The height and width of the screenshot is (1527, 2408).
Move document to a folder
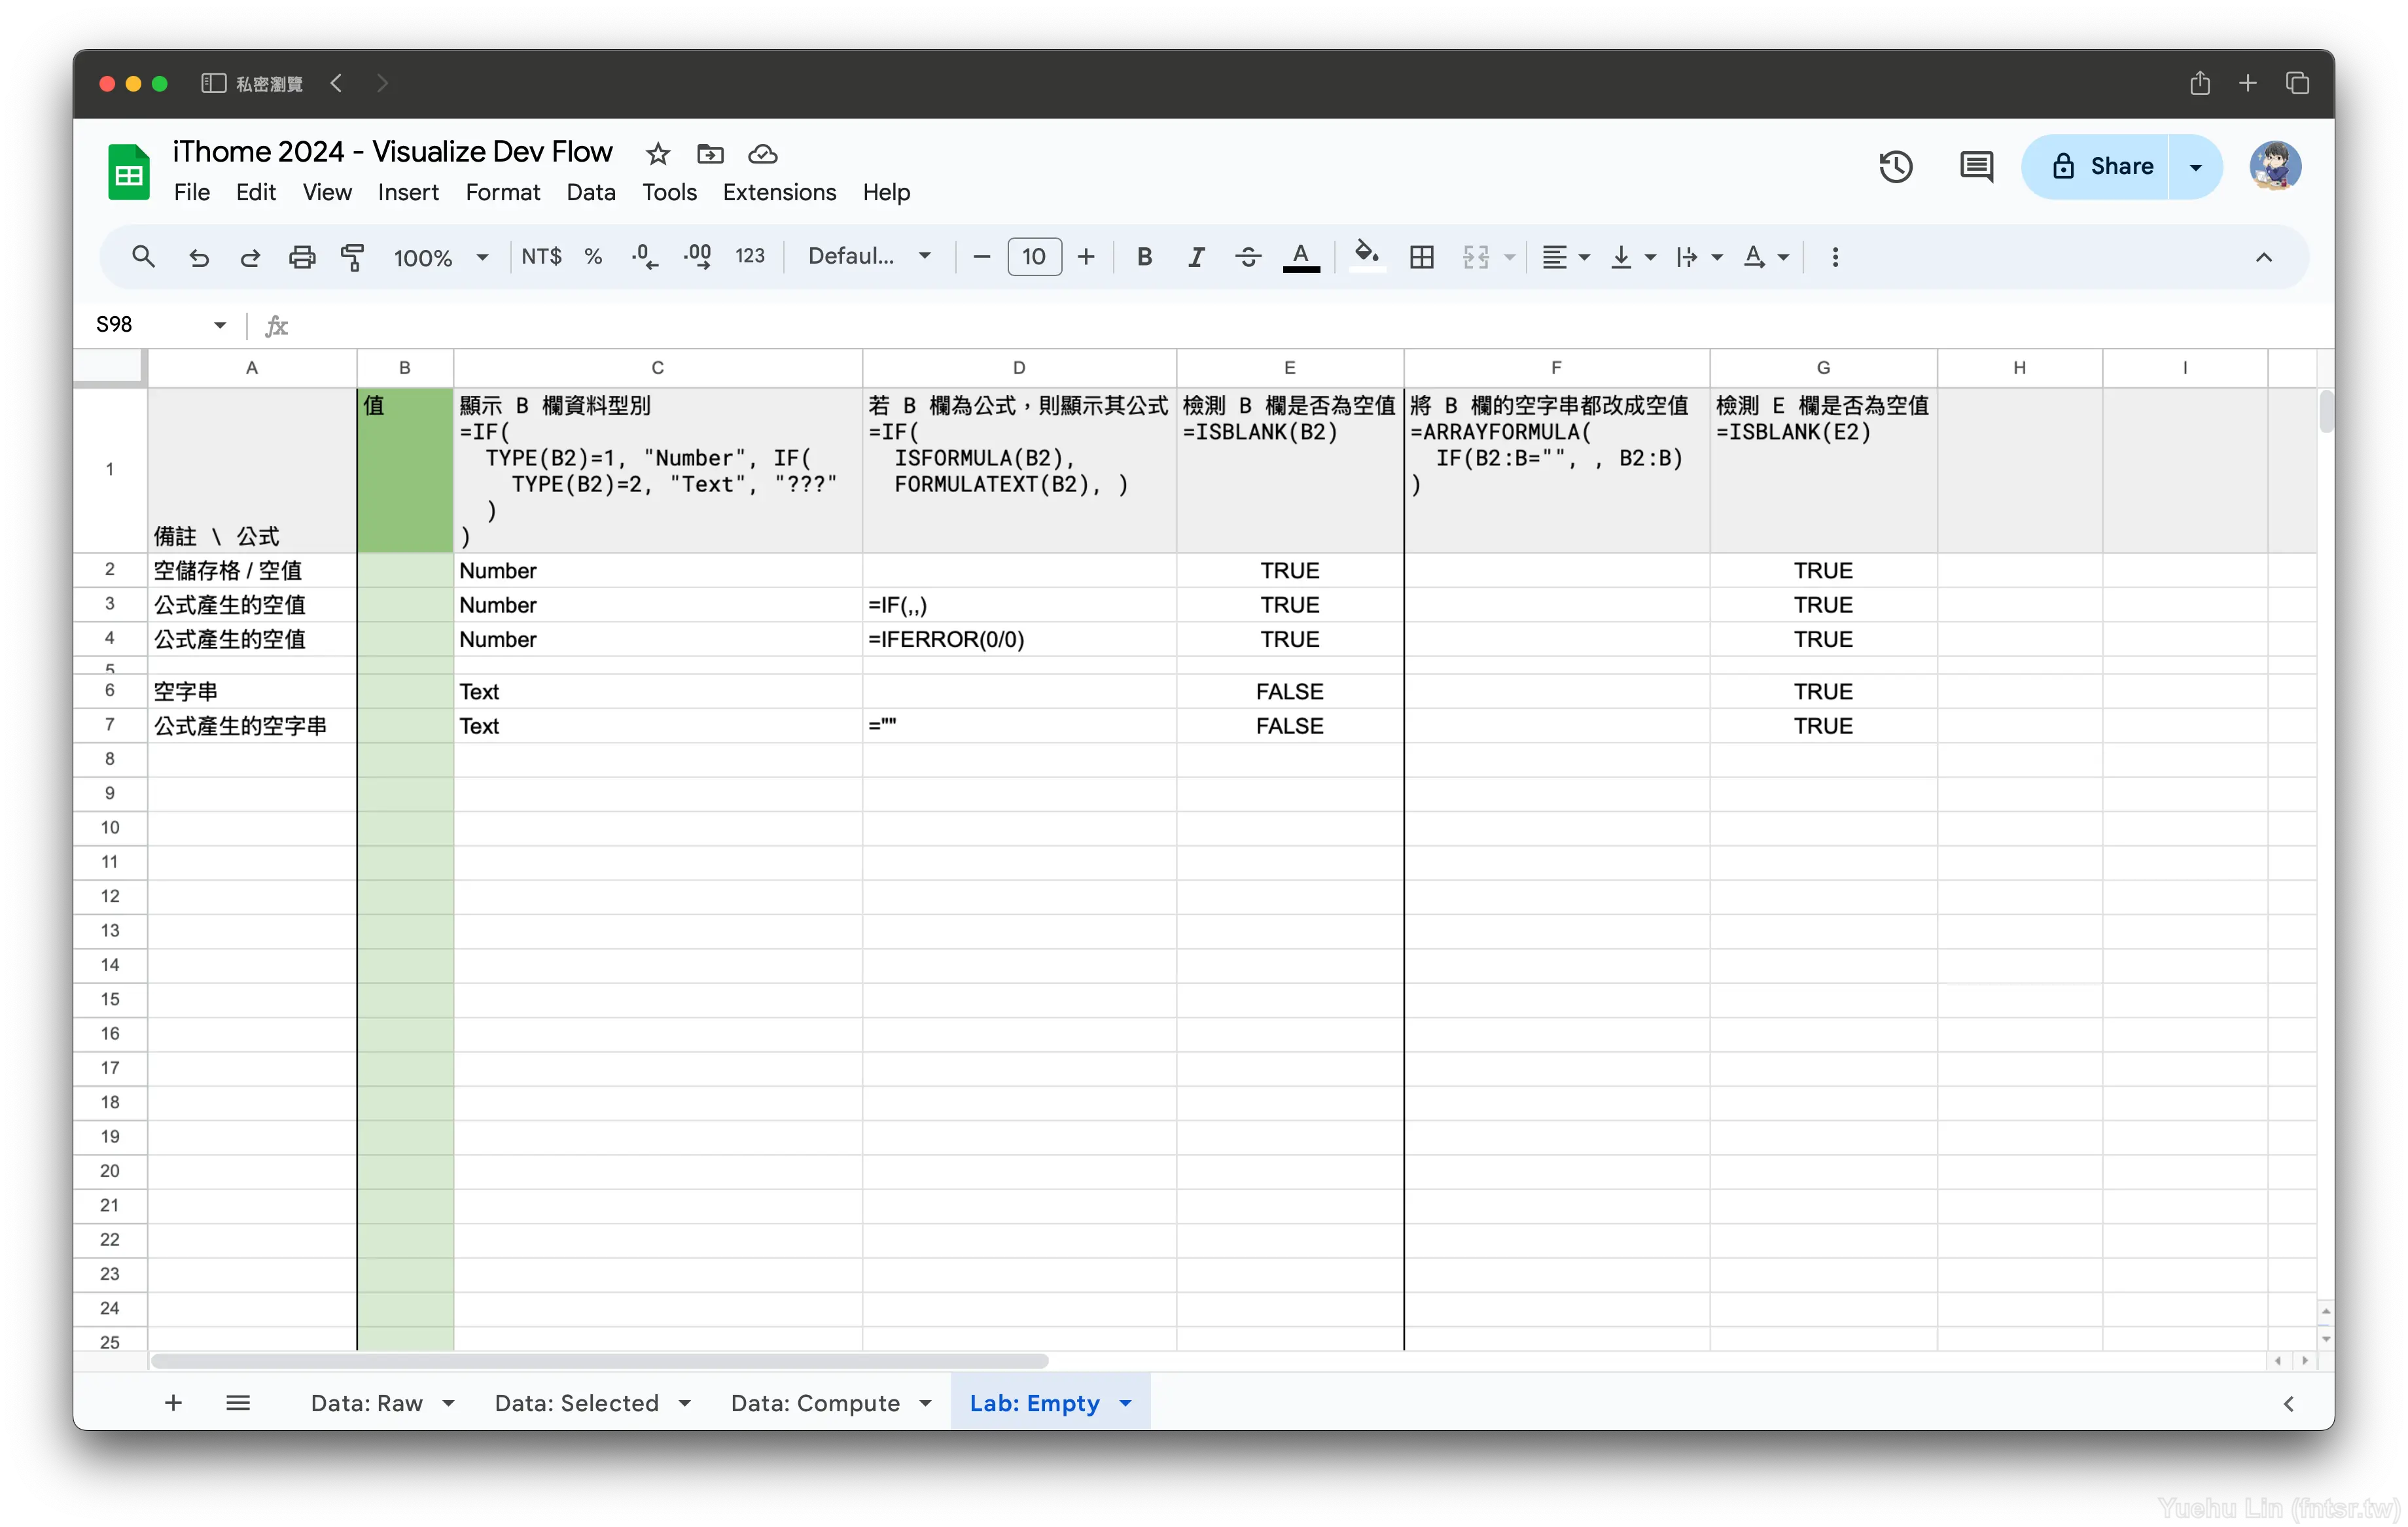[710, 154]
